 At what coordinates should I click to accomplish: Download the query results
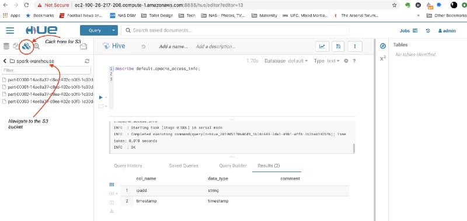coord(111,211)
